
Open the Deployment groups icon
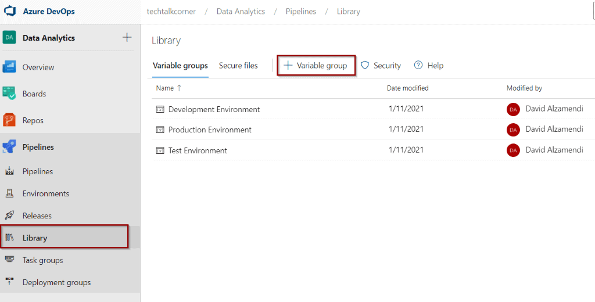tap(9, 282)
